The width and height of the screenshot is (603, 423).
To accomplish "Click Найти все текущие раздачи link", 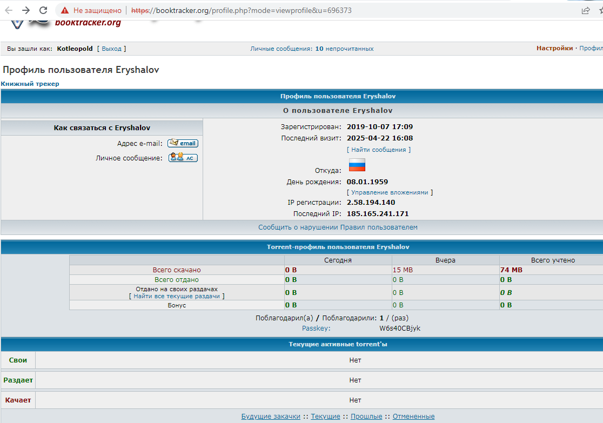I will click(177, 296).
